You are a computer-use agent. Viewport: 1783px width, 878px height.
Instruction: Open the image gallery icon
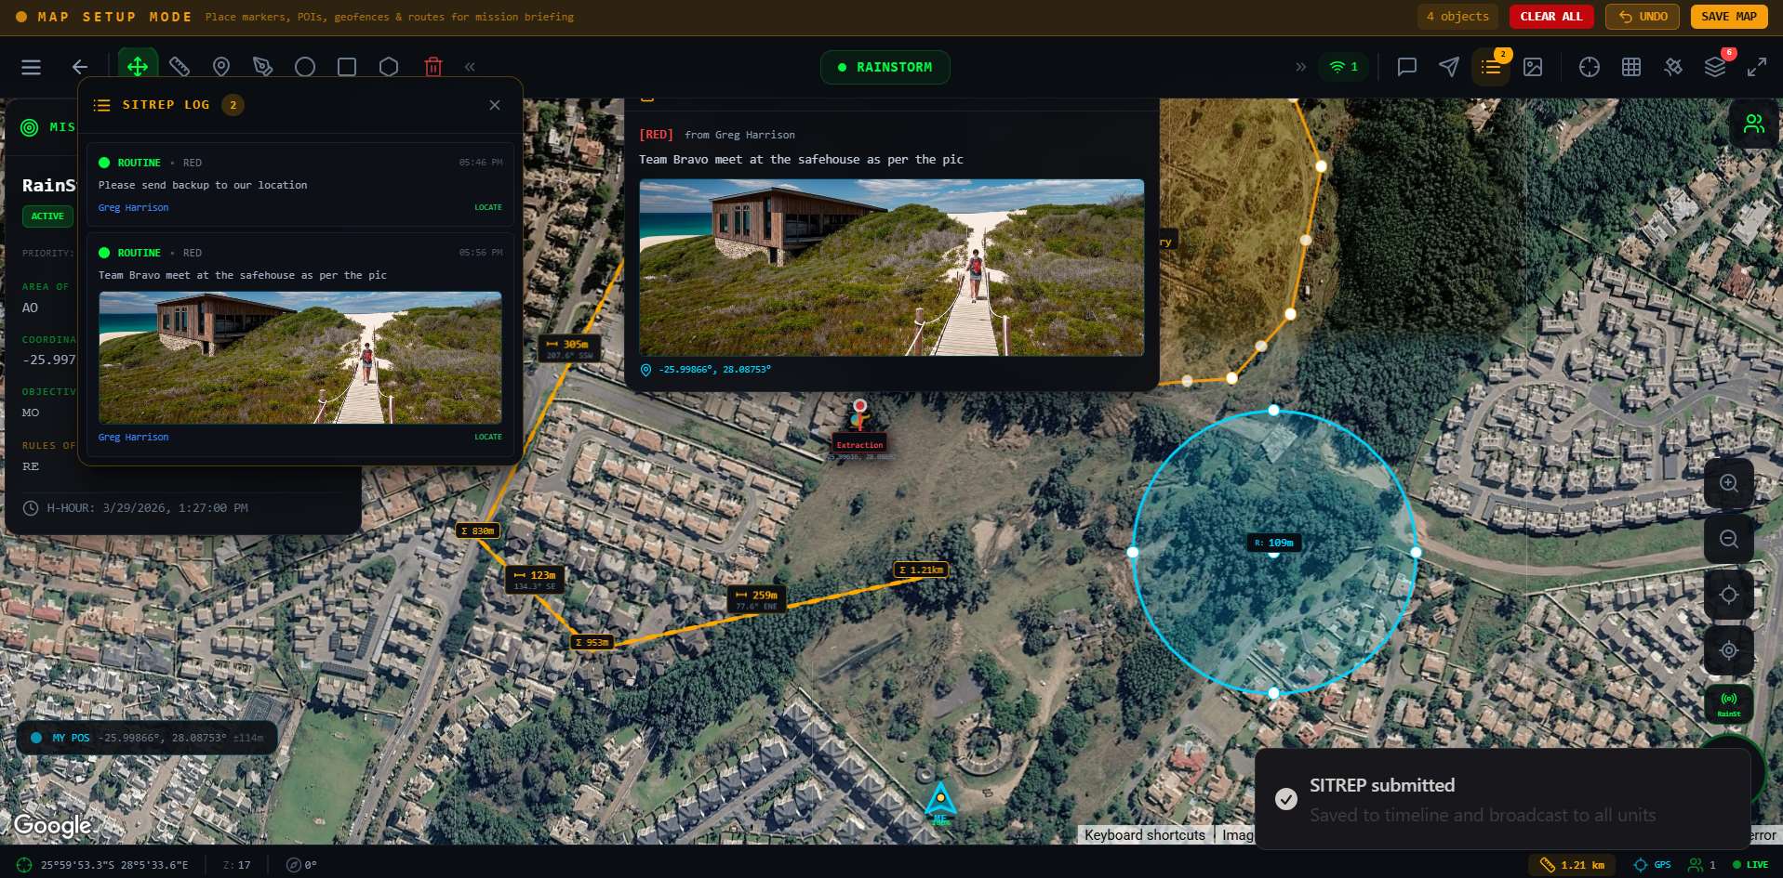pos(1533,67)
